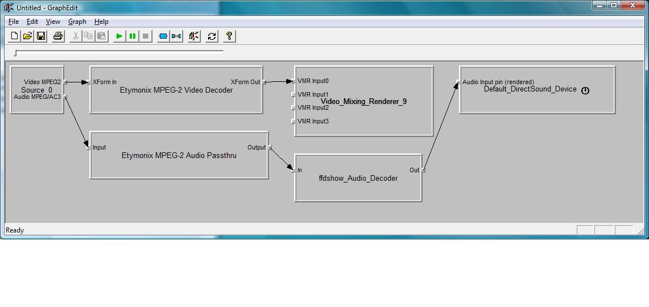Select the ffdshow_Audio_Decoder filter
The image size is (649, 307).
coord(358,179)
